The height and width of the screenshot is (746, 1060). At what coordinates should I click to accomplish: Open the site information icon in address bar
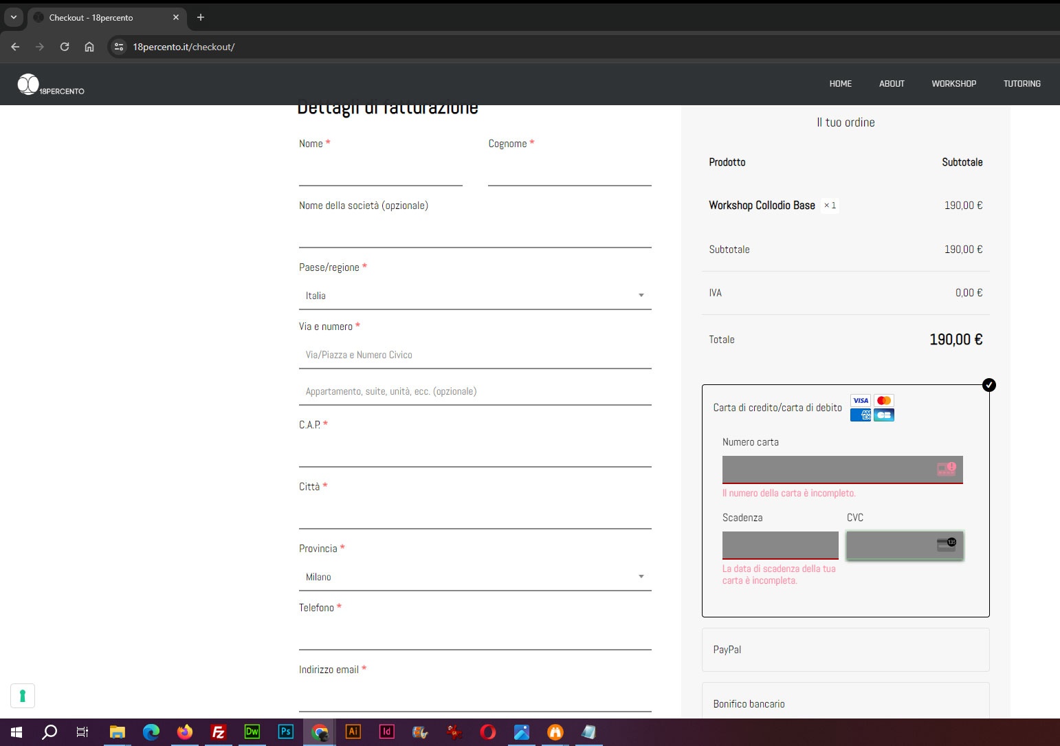[119, 47]
